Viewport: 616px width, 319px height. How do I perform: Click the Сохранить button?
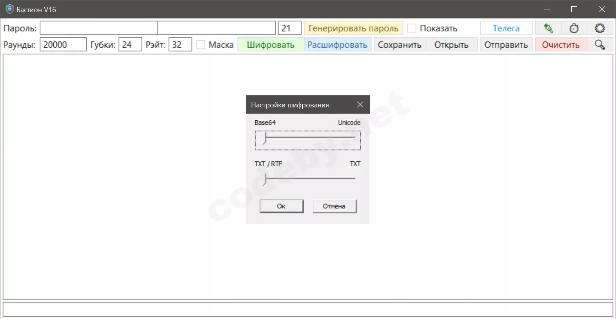coord(400,45)
